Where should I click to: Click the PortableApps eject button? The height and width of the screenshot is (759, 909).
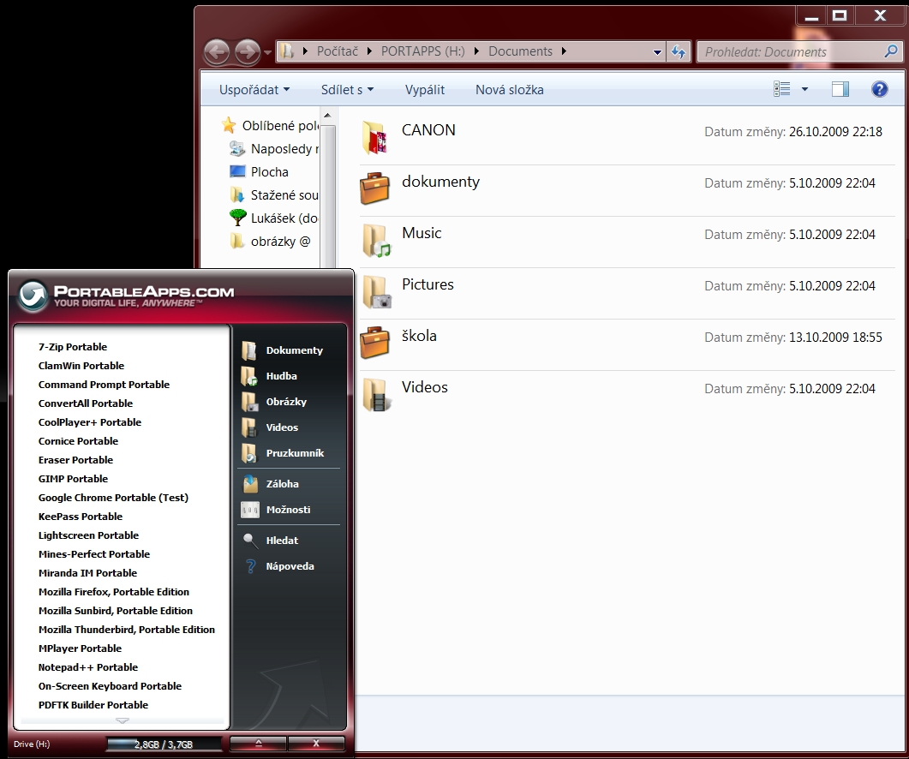point(259,744)
